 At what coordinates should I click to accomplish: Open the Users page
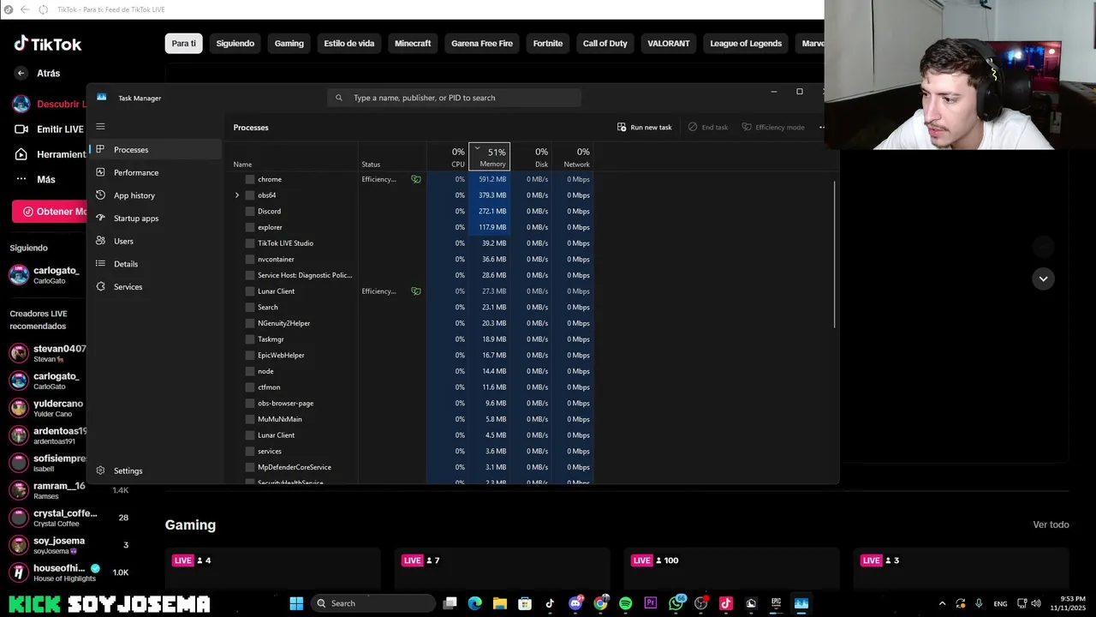click(x=156, y=241)
